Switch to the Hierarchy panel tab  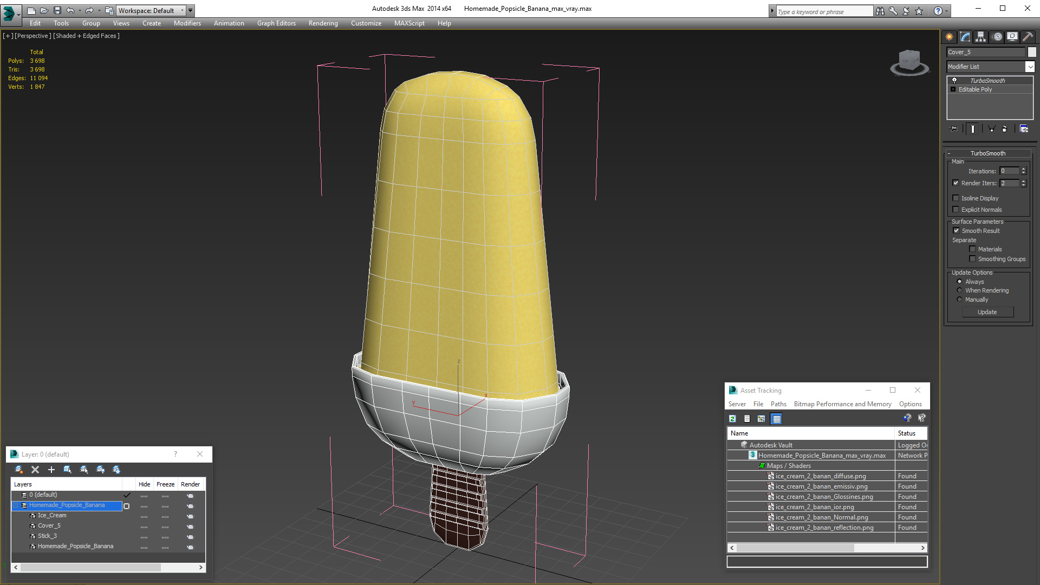click(x=981, y=37)
